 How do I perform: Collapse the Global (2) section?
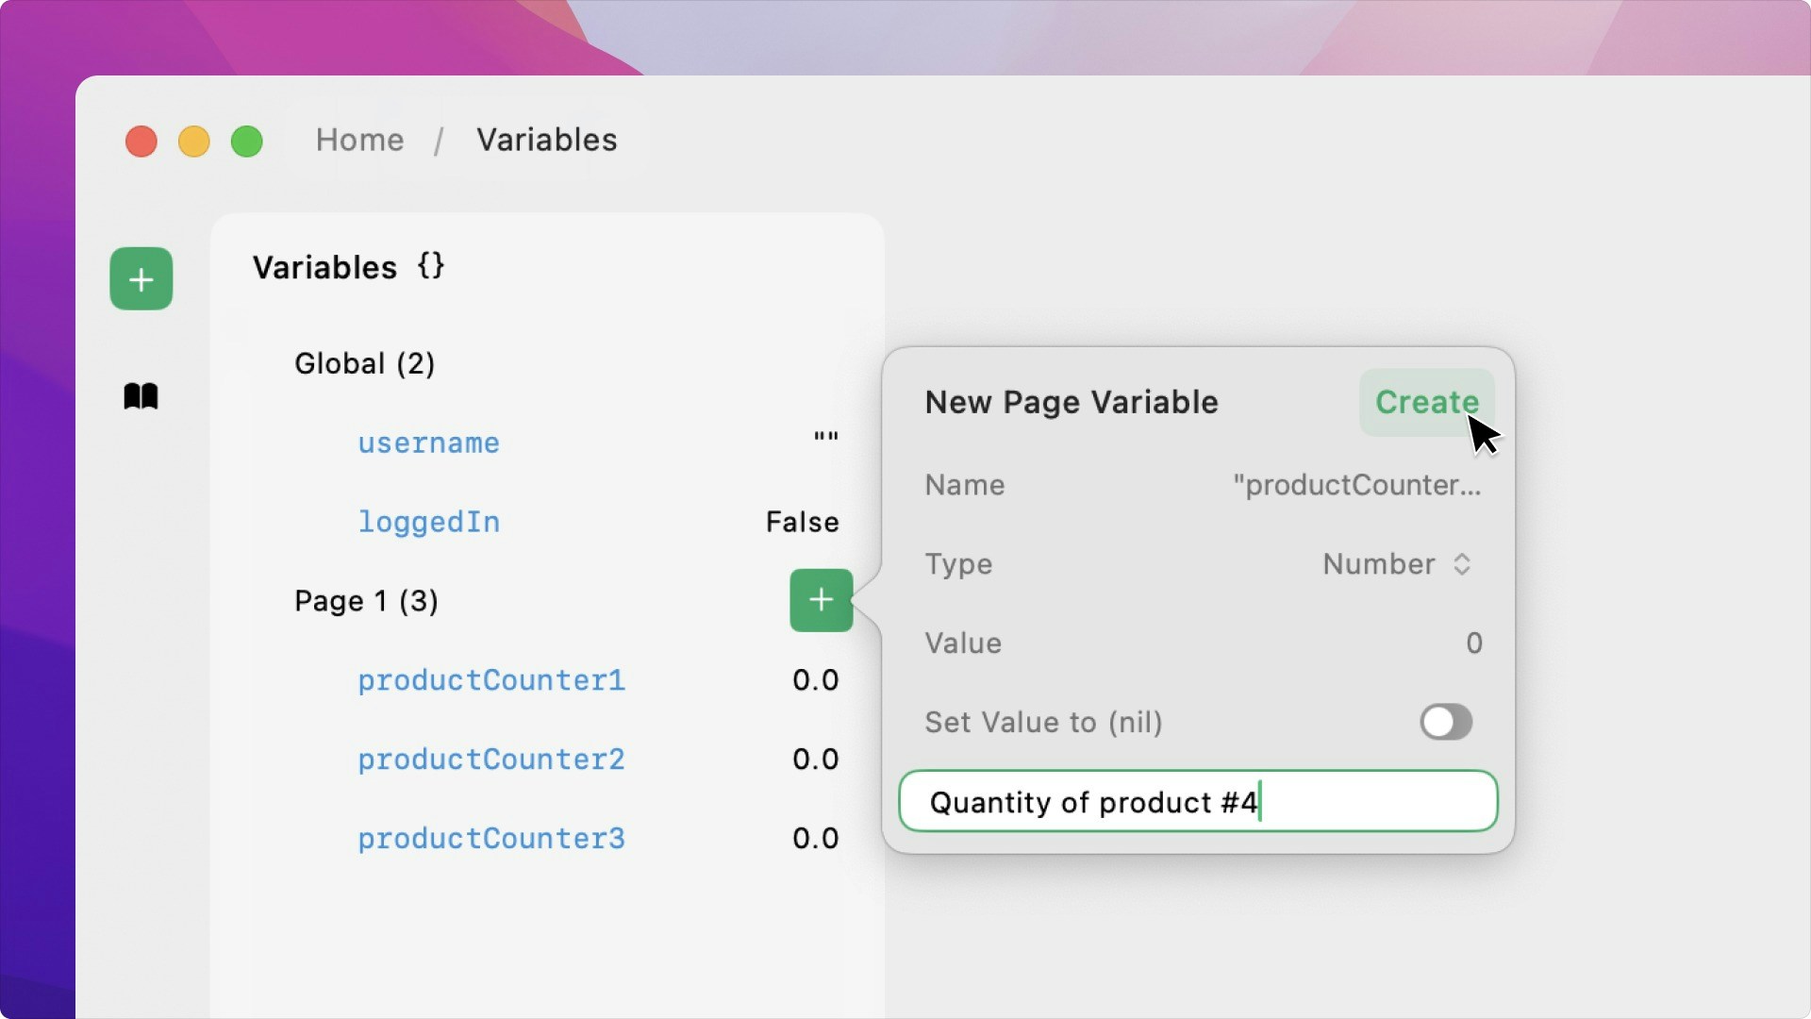click(x=364, y=364)
